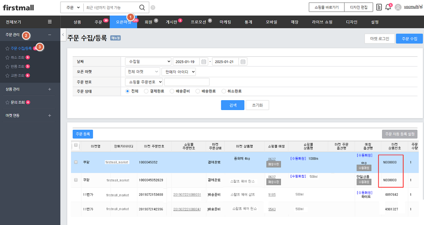This screenshot has height=225, width=424.
Task: Check the select-all checkbox in table header
Action: click(76, 145)
